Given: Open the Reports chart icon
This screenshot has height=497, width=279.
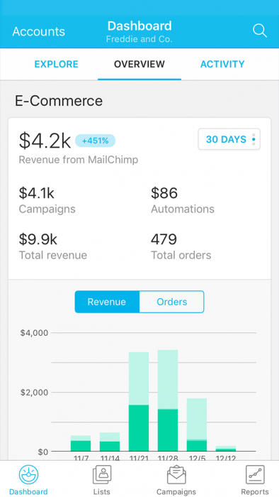Looking at the screenshot, I should 255,475.
